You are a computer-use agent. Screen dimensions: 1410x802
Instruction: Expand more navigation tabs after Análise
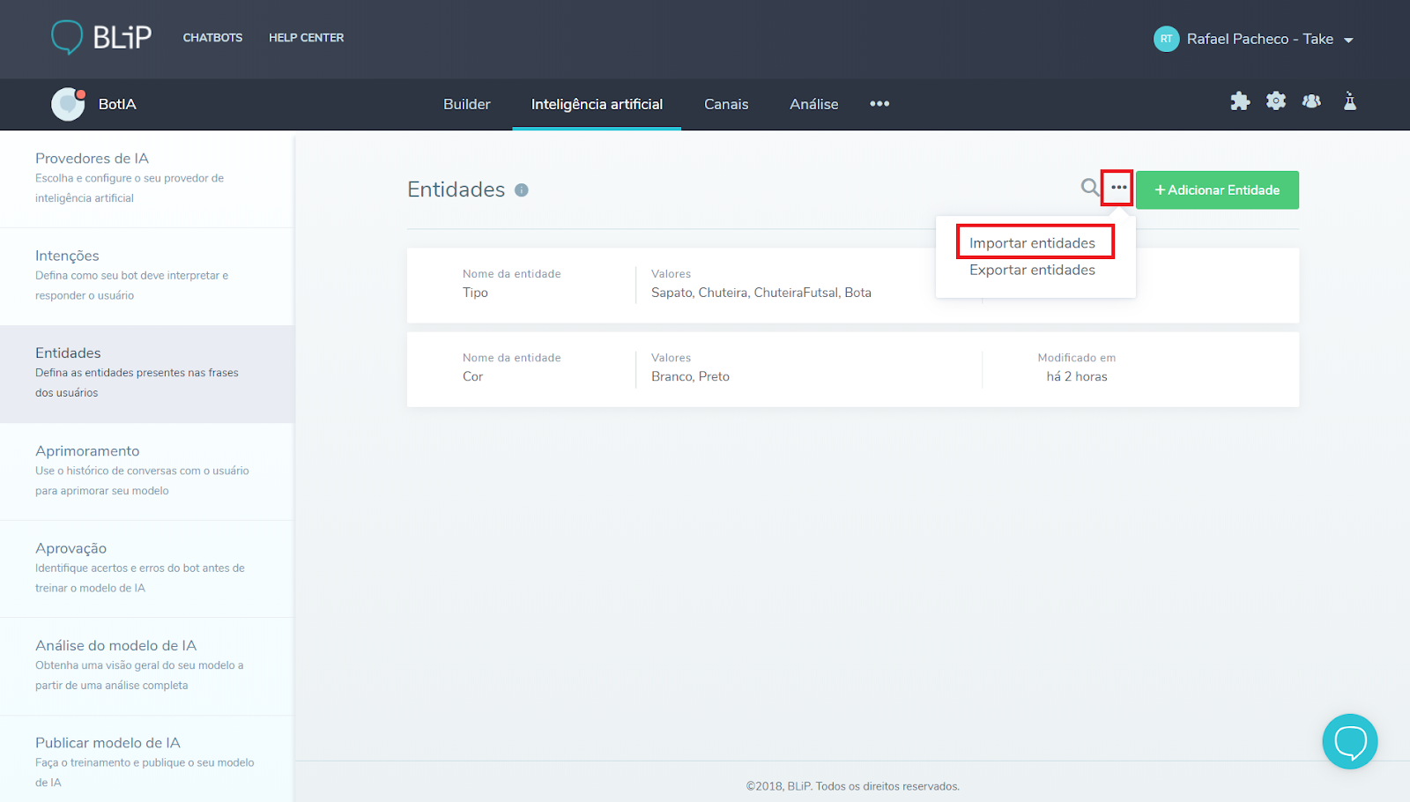(879, 104)
